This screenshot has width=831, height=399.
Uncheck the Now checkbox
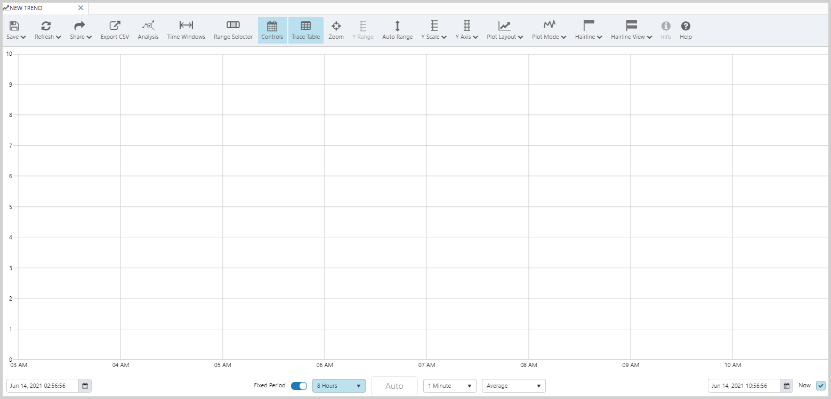pos(820,386)
